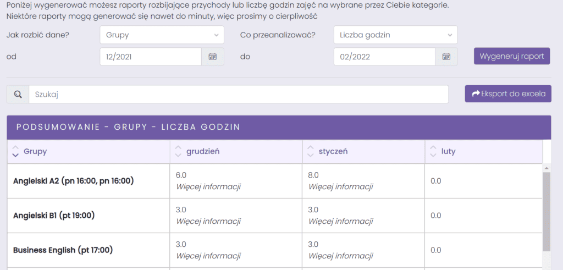The width and height of the screenshot is (563, 270).
Task: Open calendar picker for 'do' date
Action: pos(446,57)
